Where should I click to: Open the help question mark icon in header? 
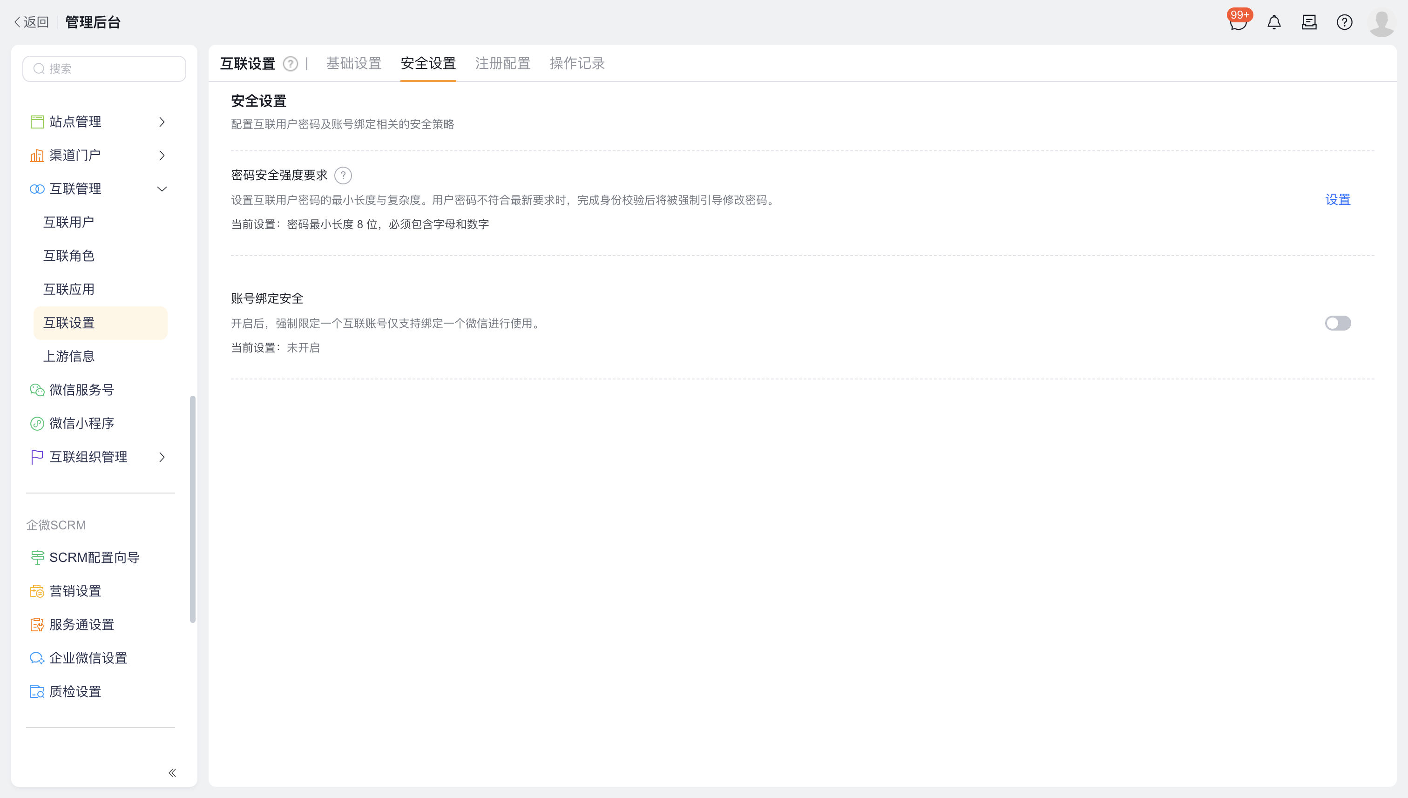(x=1344, y=22)
